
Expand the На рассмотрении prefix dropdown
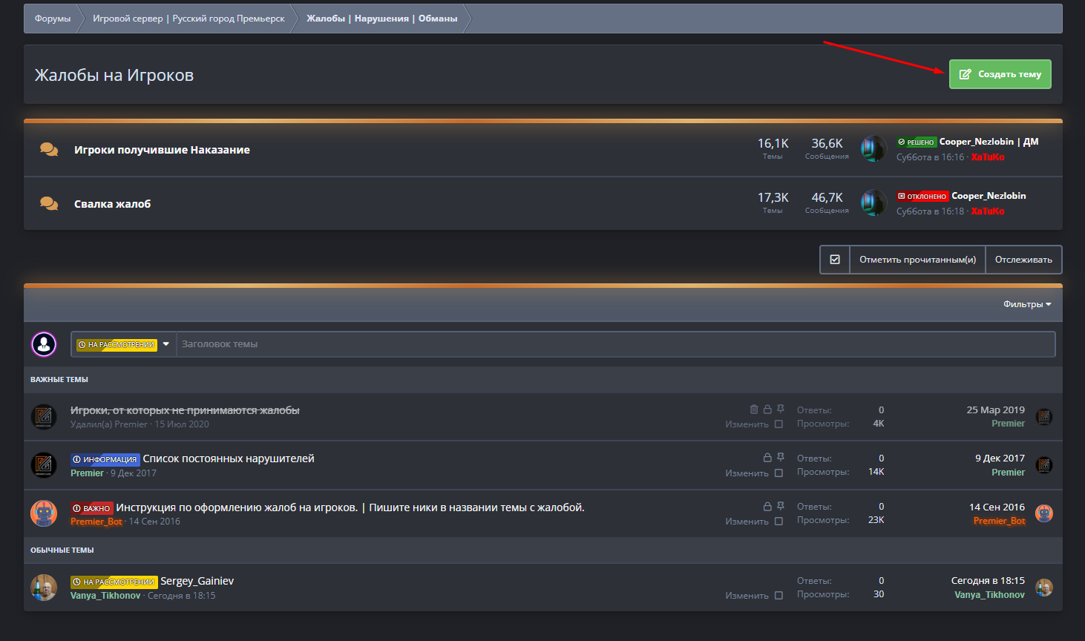(166, 344)
